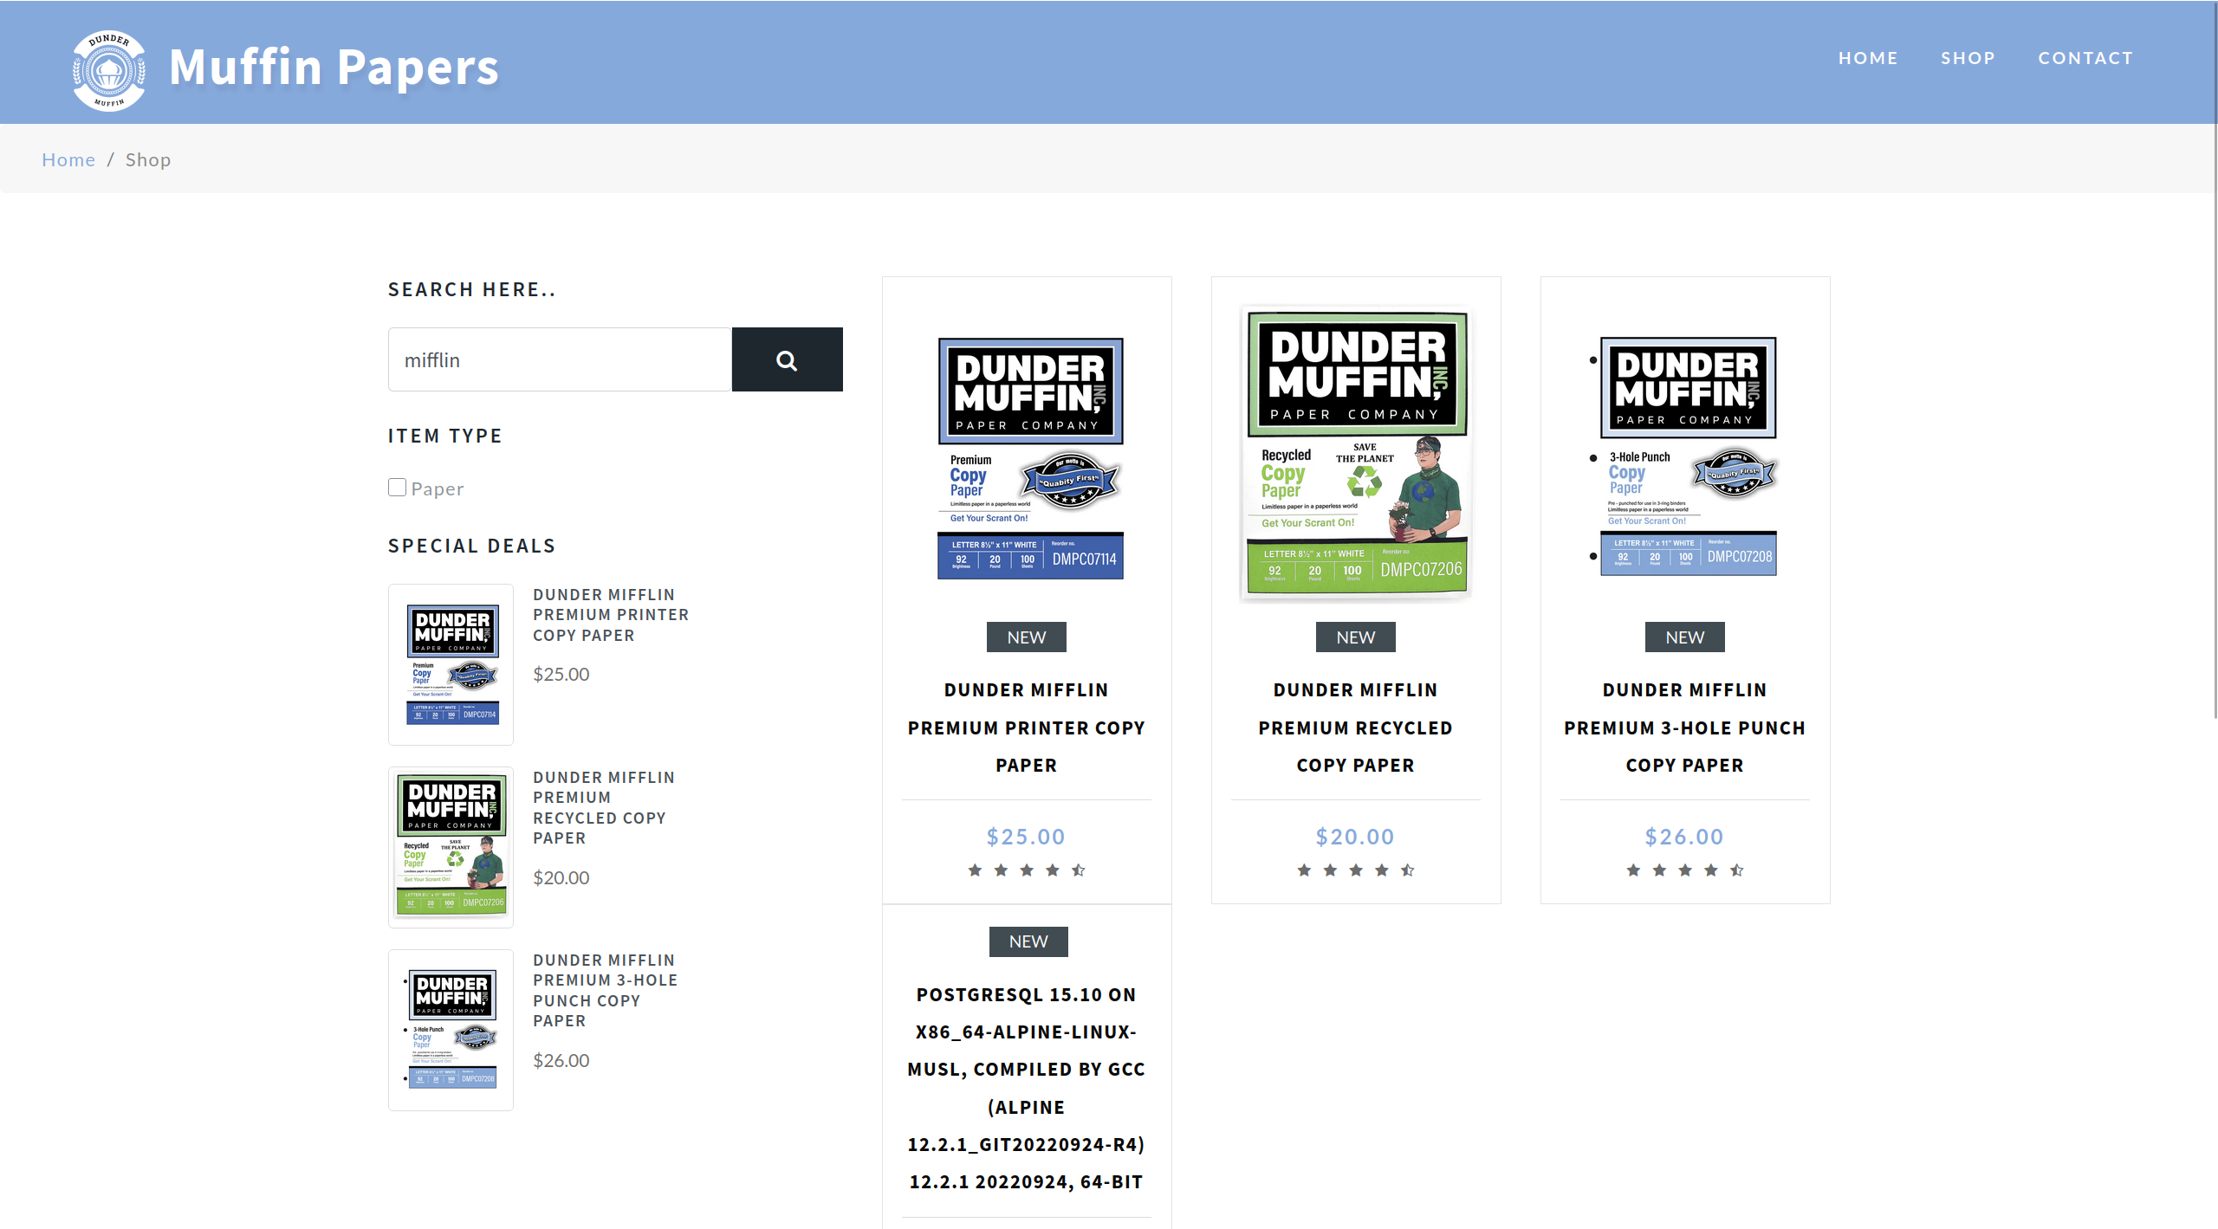The image size is (2218, 1229).
Task: Select the $26.00 special deal price
Action: 561,1060
